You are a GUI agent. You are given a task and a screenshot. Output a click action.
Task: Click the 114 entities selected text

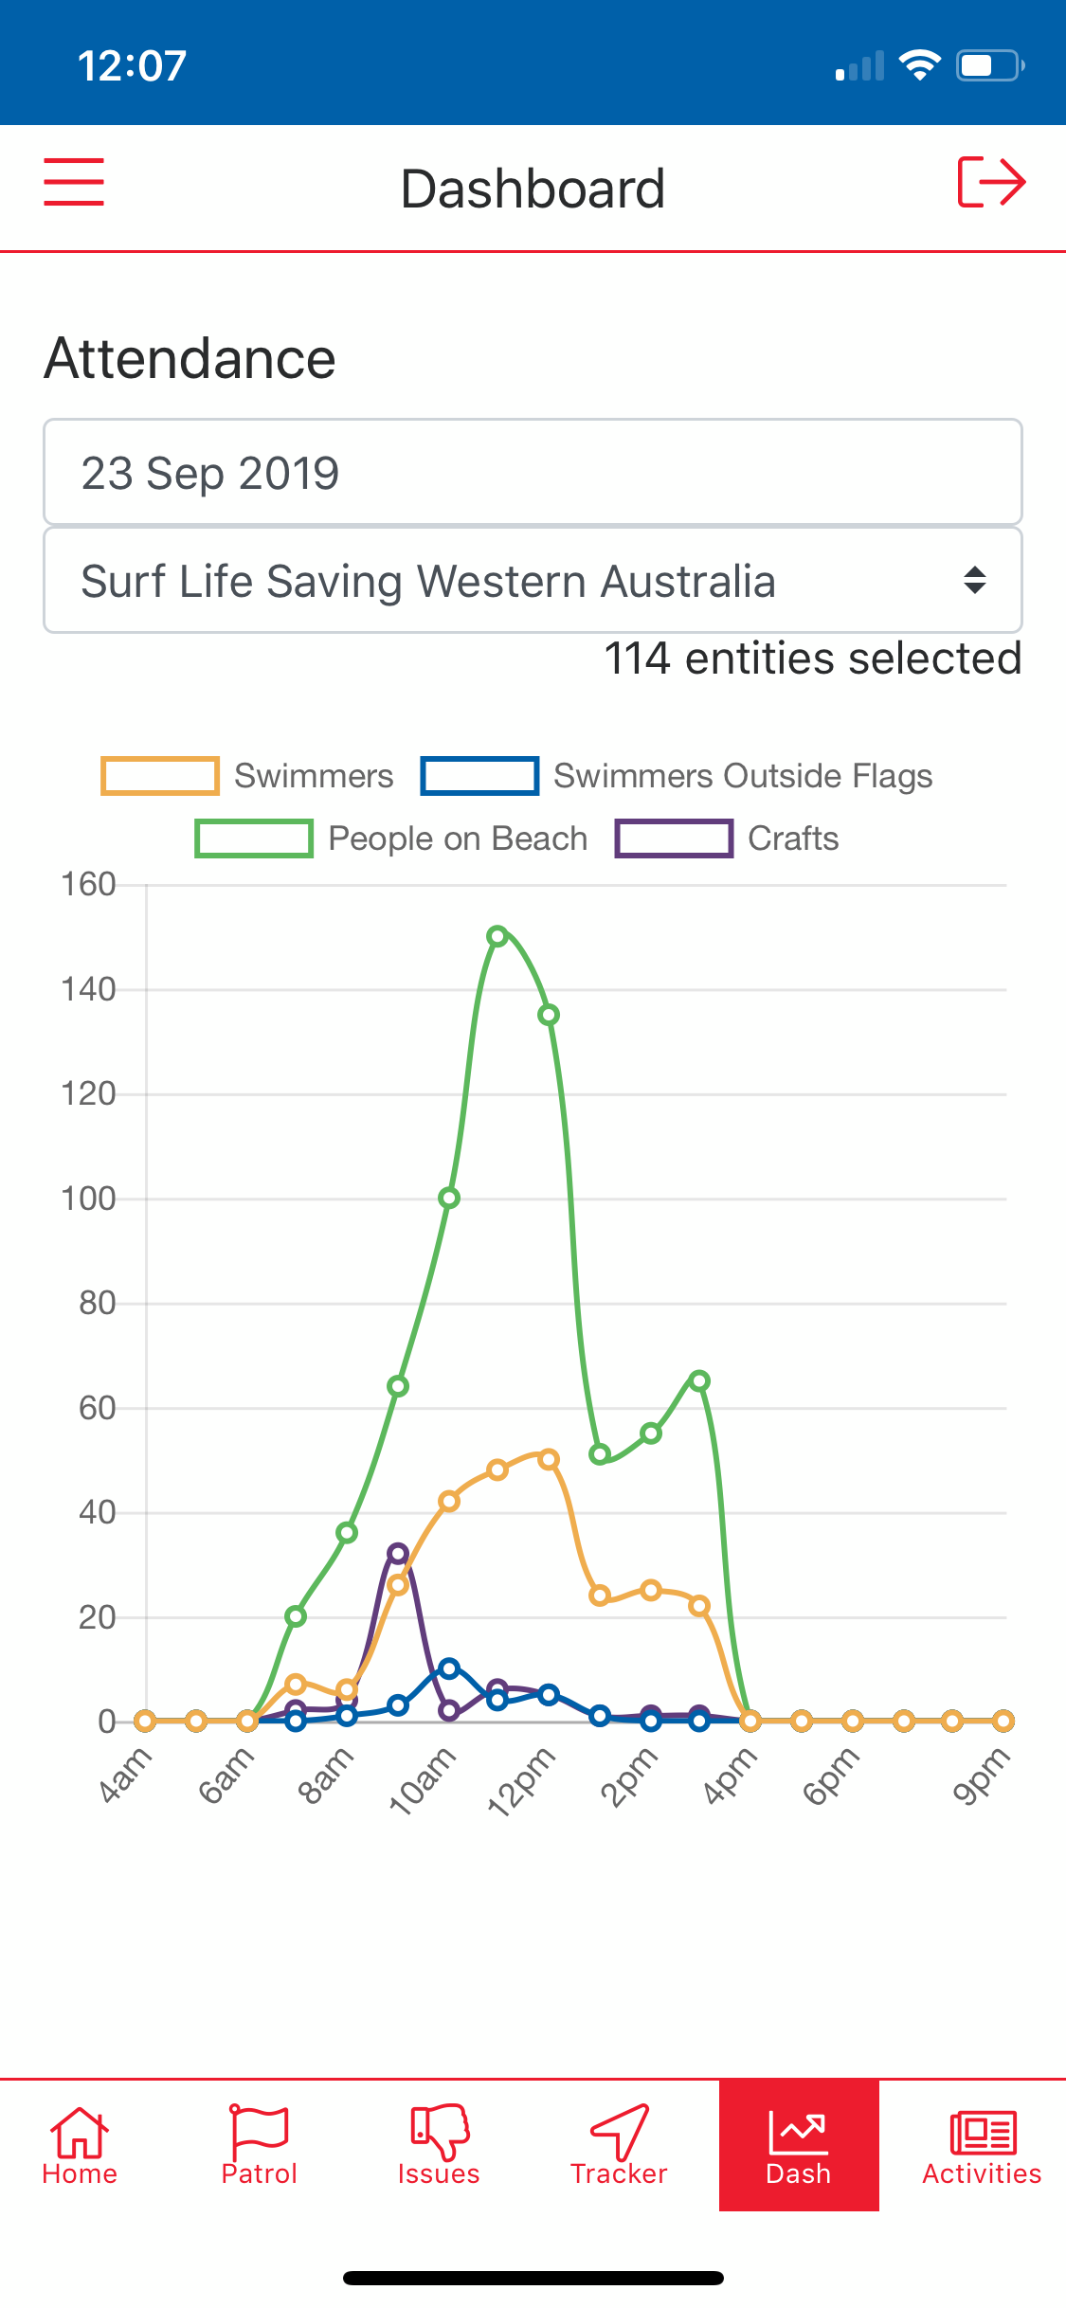[813, 658]
